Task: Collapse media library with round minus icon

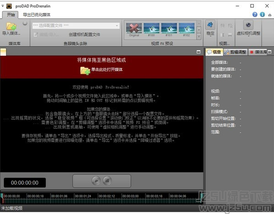Action: pos(25,23)
